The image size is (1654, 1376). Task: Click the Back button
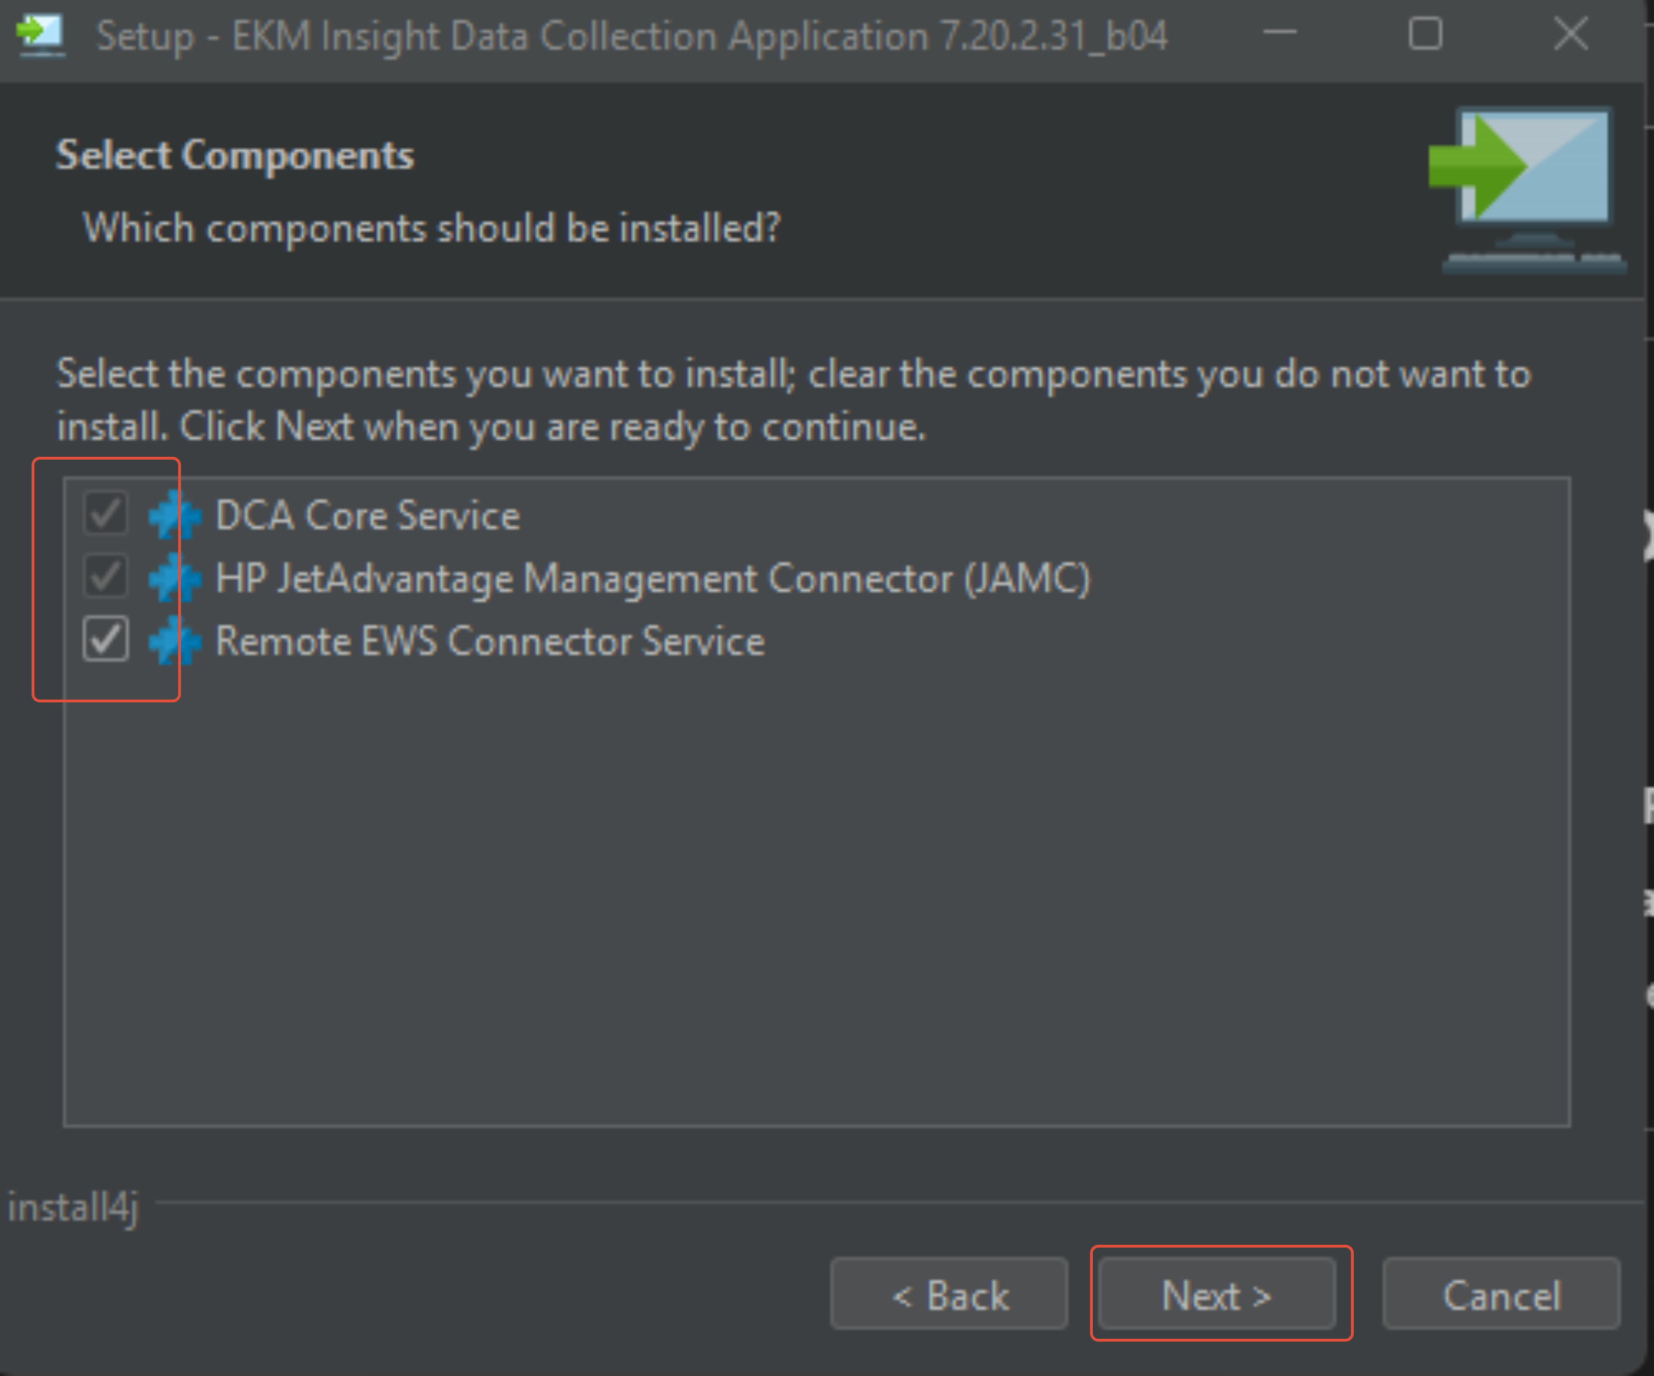tap(948, 1293)
